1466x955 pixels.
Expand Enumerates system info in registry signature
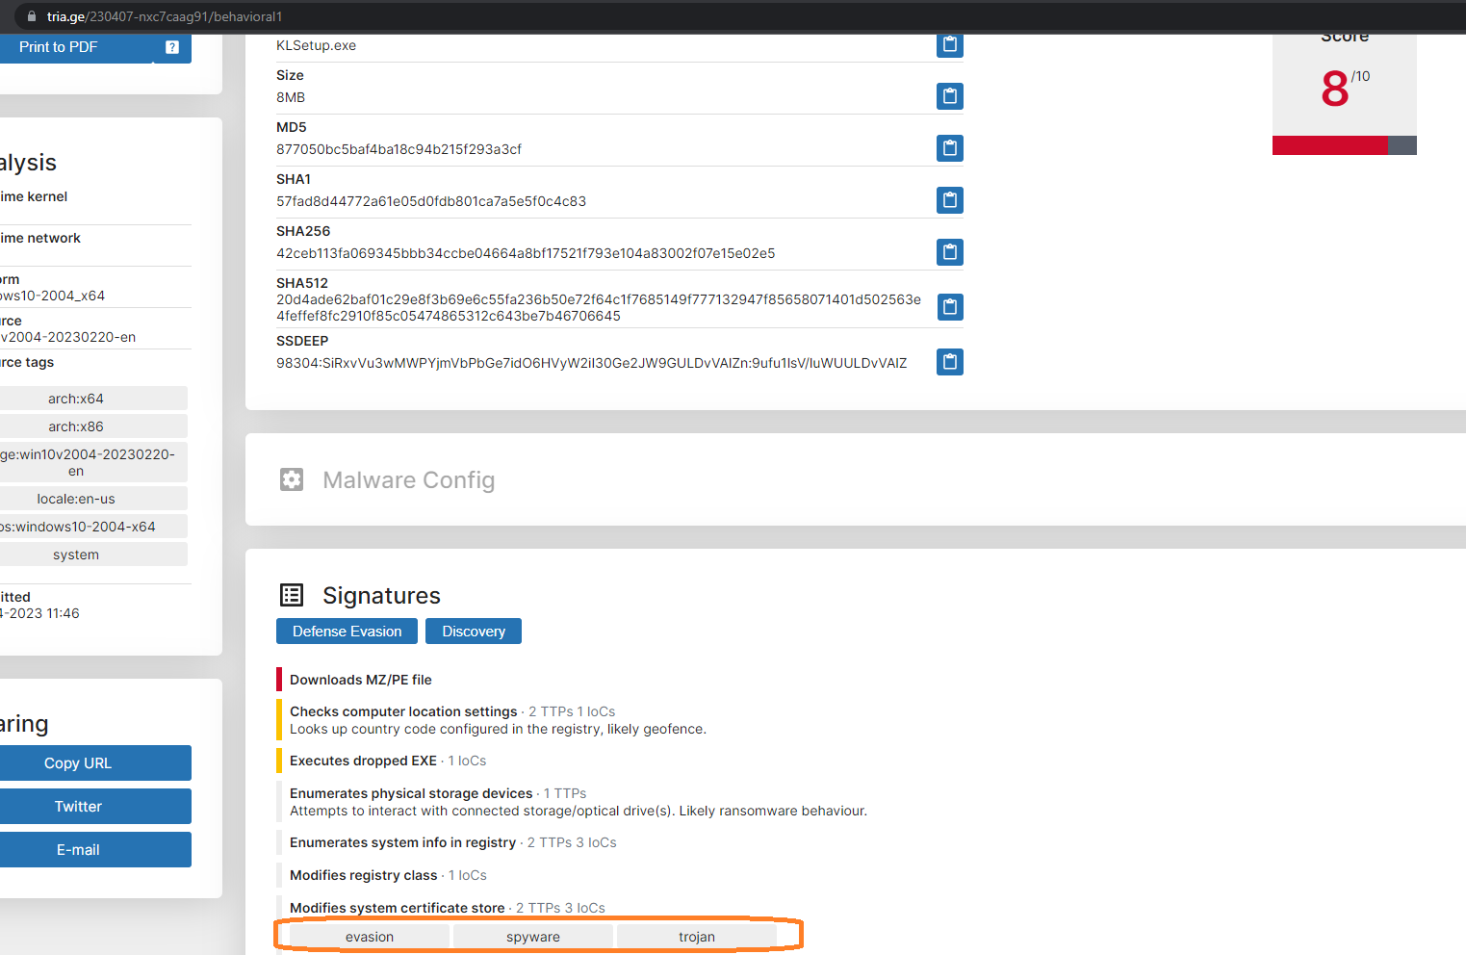(x=402, y=842)
